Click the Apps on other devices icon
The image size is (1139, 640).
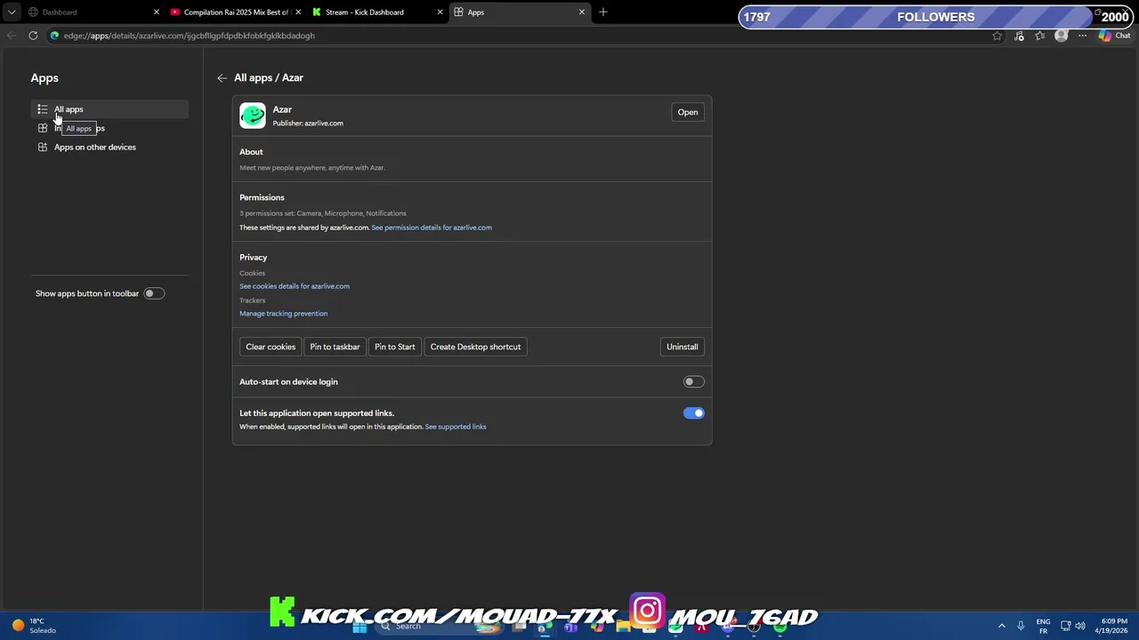pyautogui.click(x=42, y=147)
